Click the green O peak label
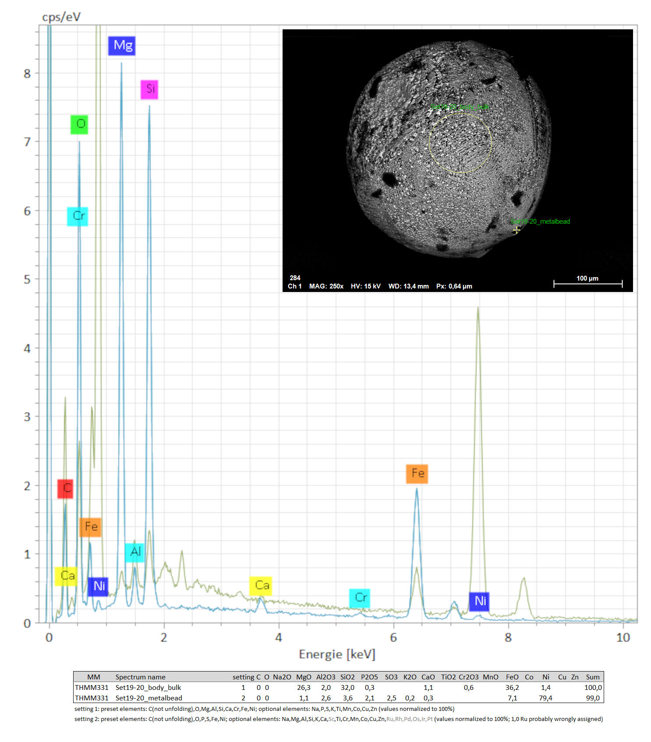The image size is (651, 742). [x=79, y=124]
